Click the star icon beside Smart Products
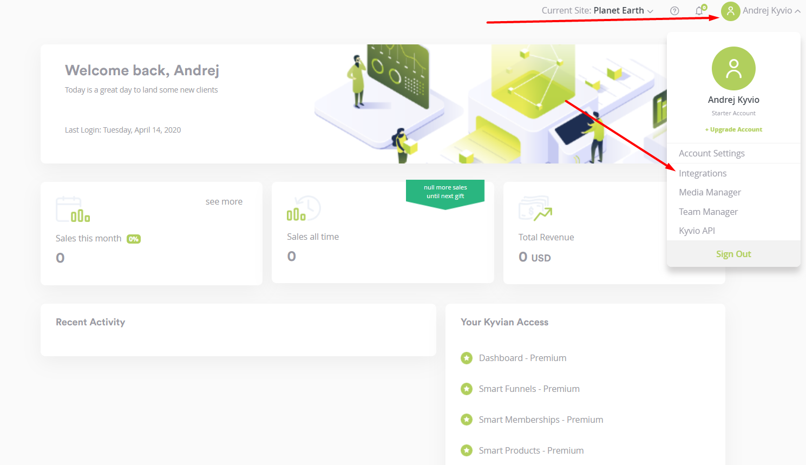 [x=467, y=450]
